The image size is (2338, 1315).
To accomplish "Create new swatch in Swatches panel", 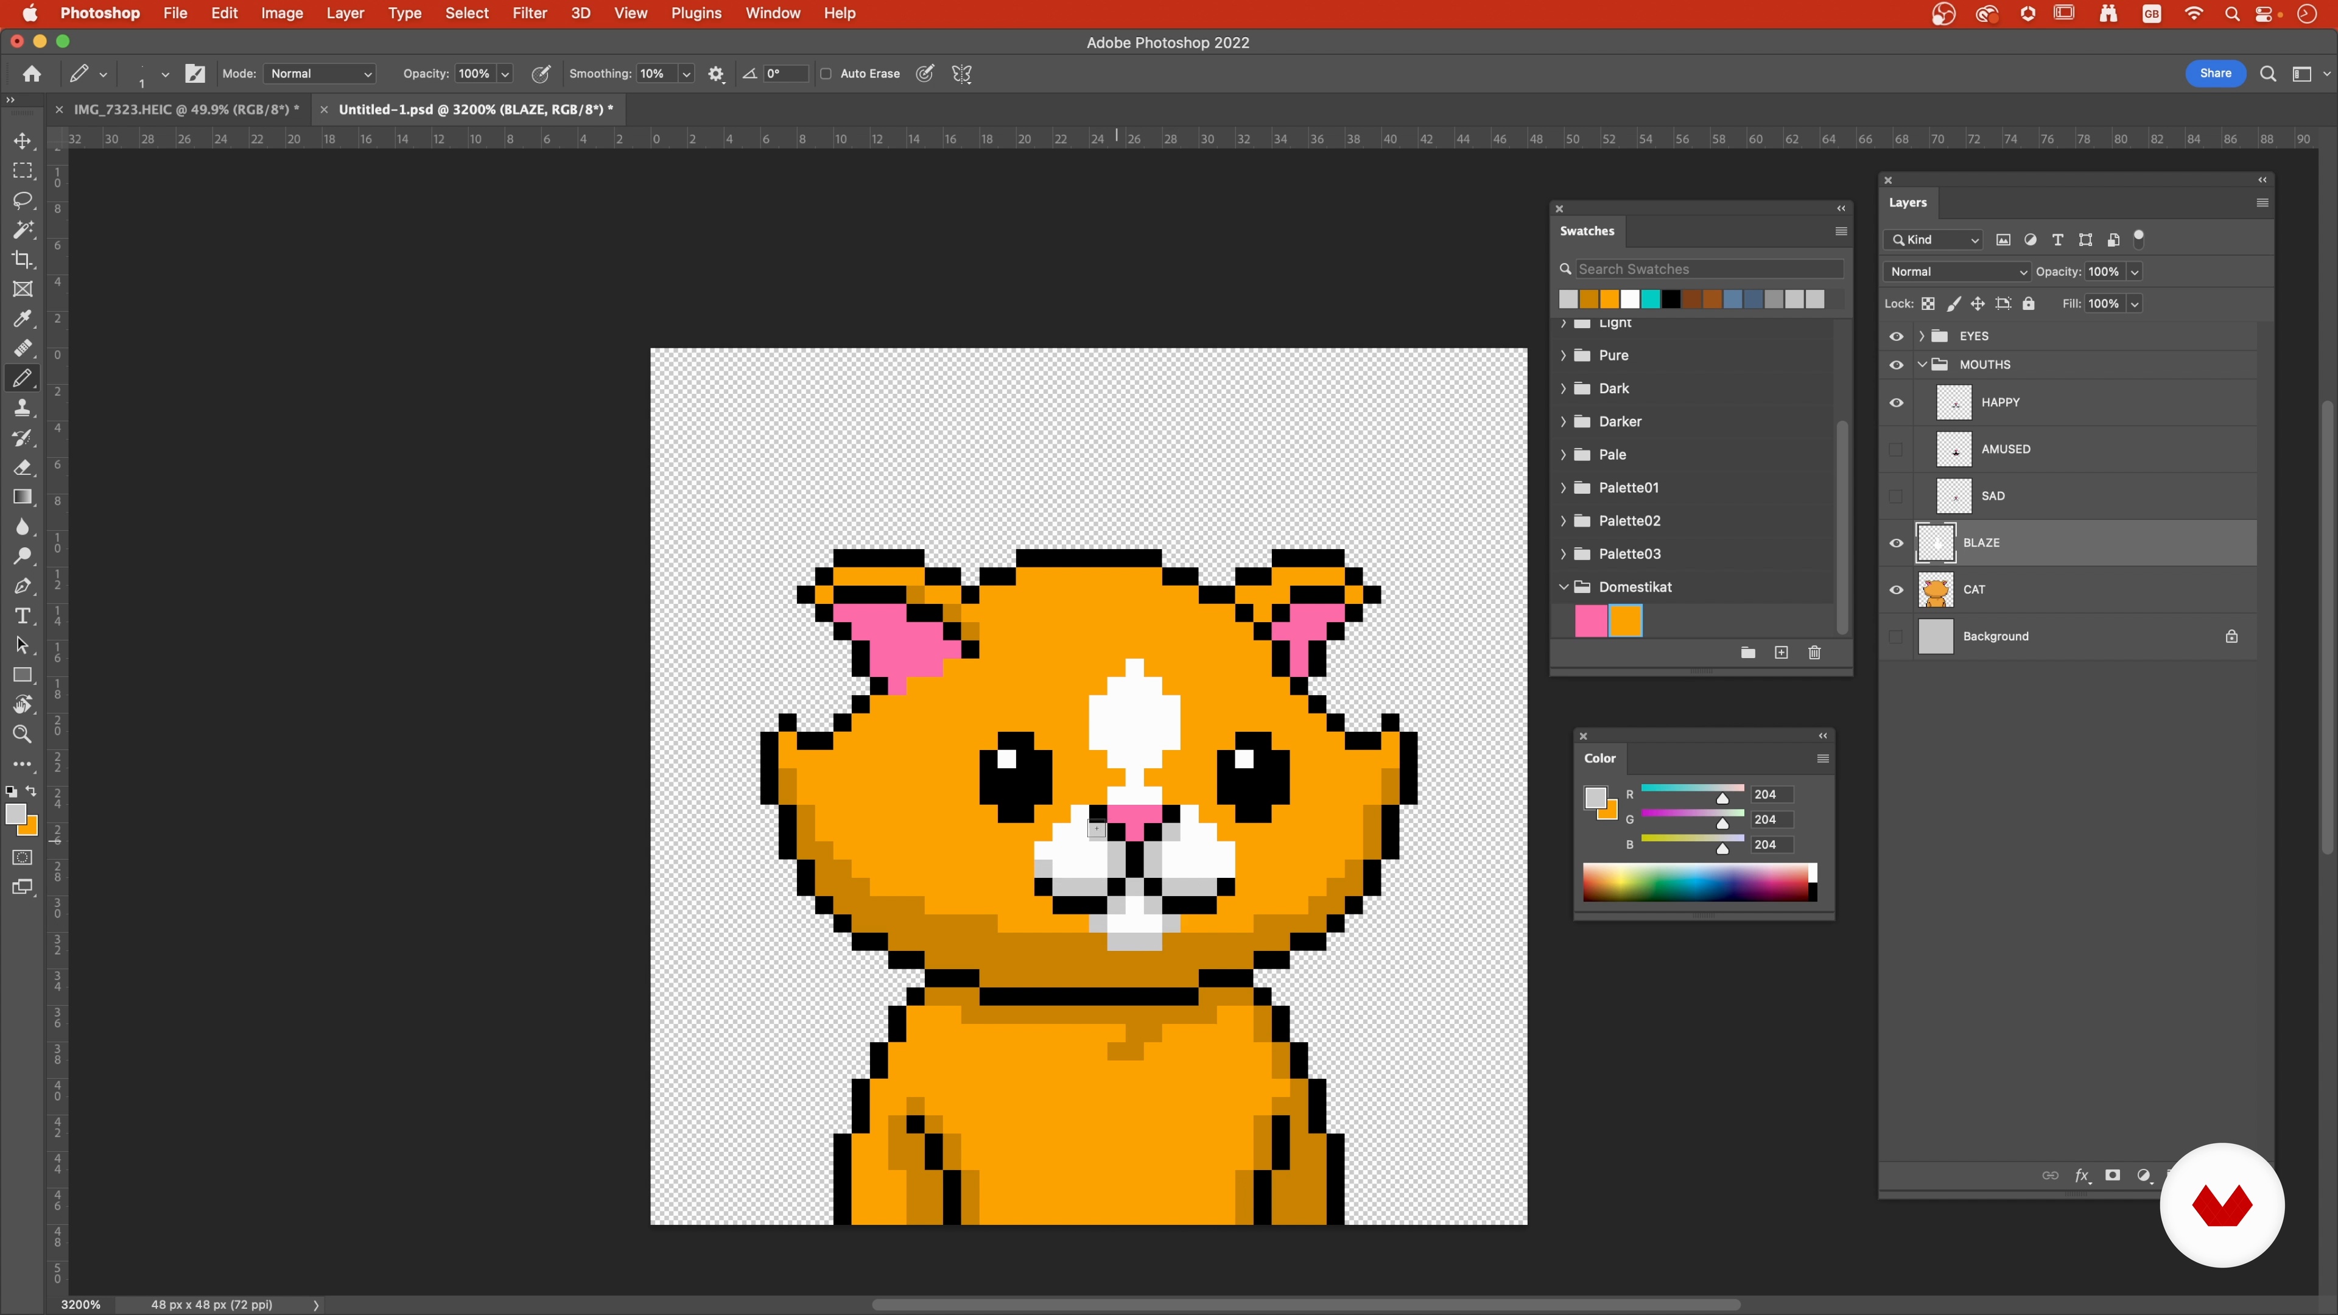I will click(1781, 653).
